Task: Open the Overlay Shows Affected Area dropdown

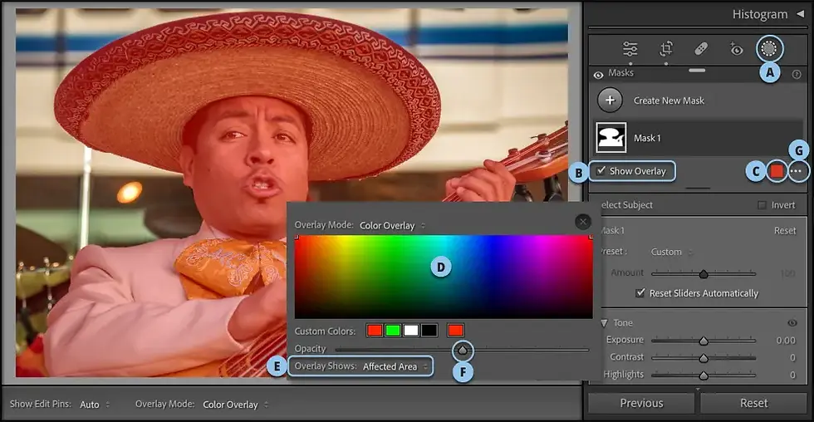Action: 395,366
